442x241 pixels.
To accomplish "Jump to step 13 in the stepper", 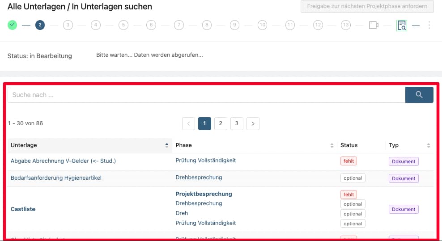I will [345, 25].
